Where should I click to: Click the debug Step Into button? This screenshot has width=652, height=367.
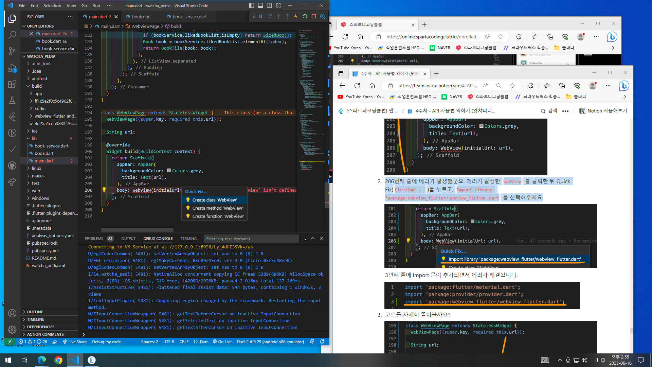(x=278, y=16)
